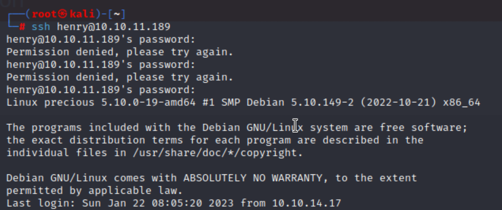The width and height of the screenshot is (502, 210).
Task: Click the first password prompt line
Action: [101, 40]
